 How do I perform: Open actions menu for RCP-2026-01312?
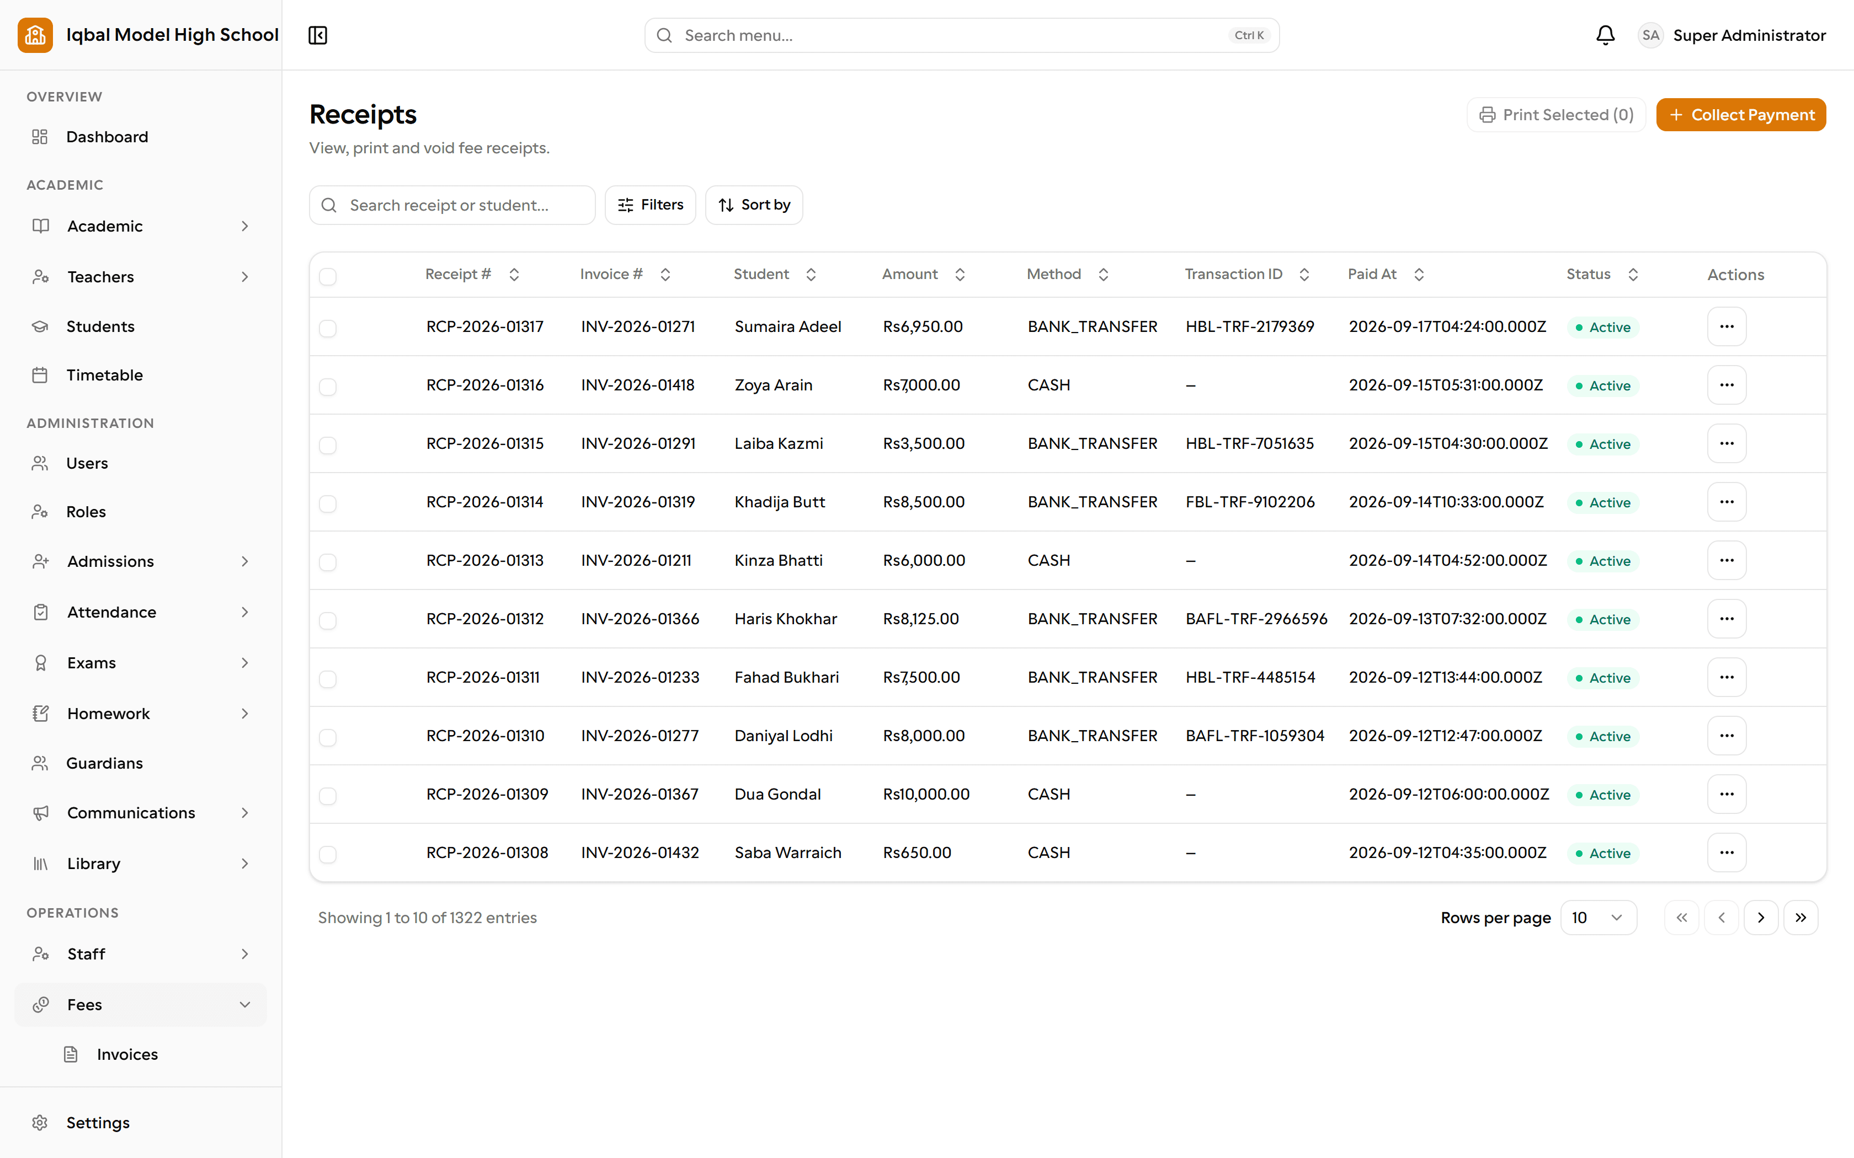[x=1726, y=619]
